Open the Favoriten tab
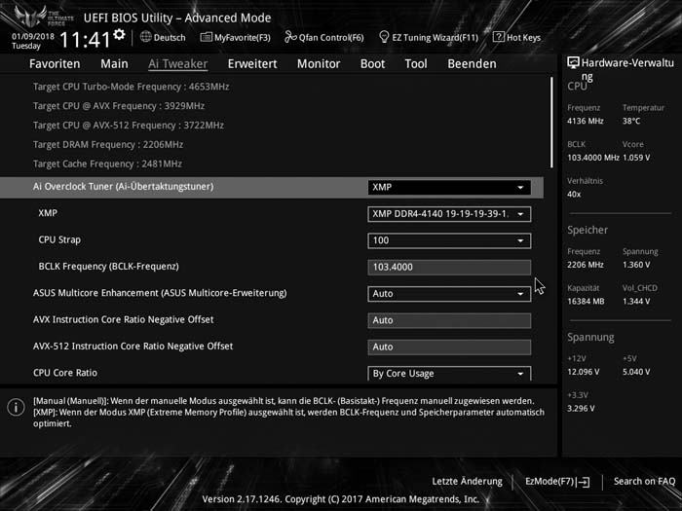 [55, 64]
